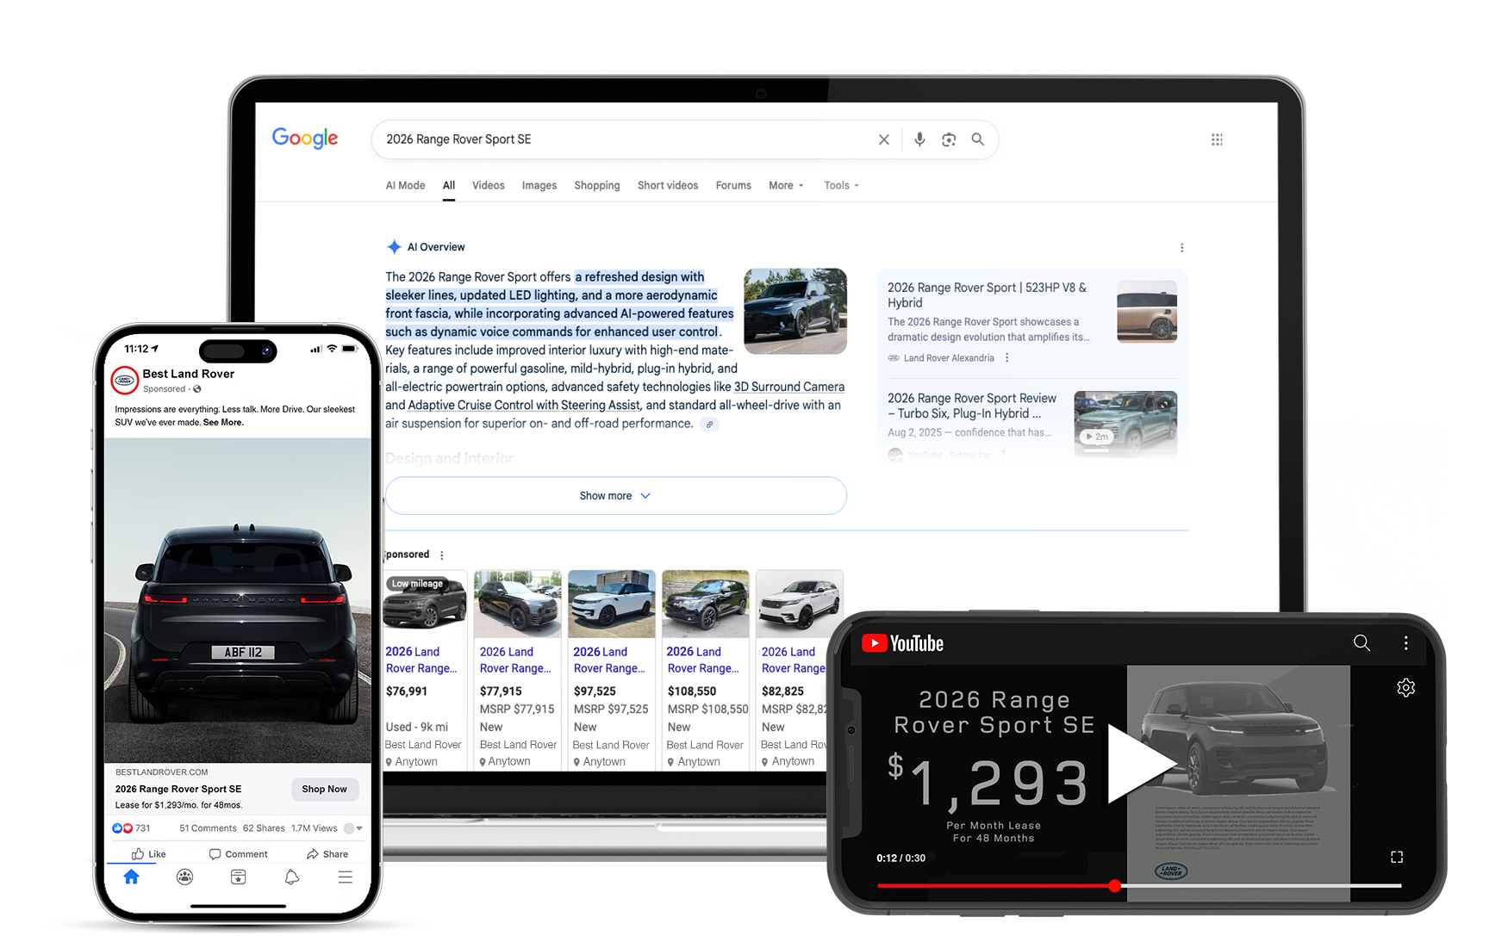The width and height of the screenshot is (1508, 936).
Task: Click the microphone voice search icon
Action: click(919, 139)
